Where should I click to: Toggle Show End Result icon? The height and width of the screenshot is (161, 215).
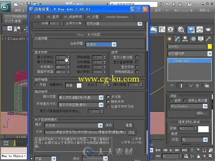(181, 86)
